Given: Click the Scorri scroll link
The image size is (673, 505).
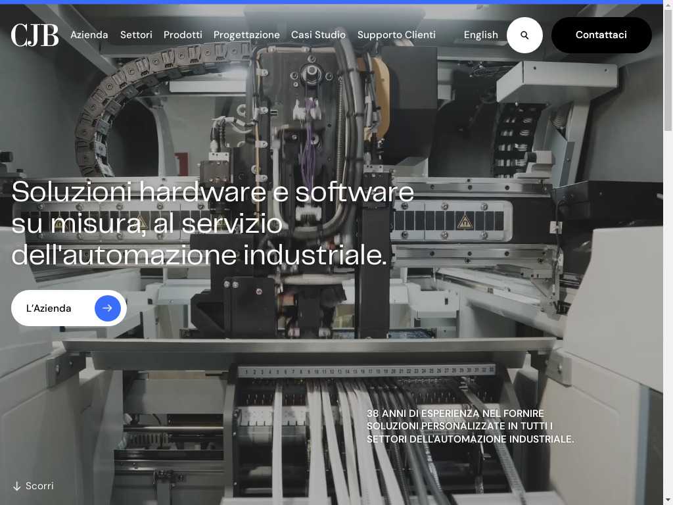Looking at the screenshot, I should click(34, 486).
